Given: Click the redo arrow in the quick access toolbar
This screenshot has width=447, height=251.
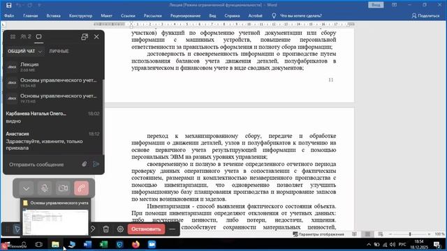Looking at the screenshot, I should pos(30,5).
